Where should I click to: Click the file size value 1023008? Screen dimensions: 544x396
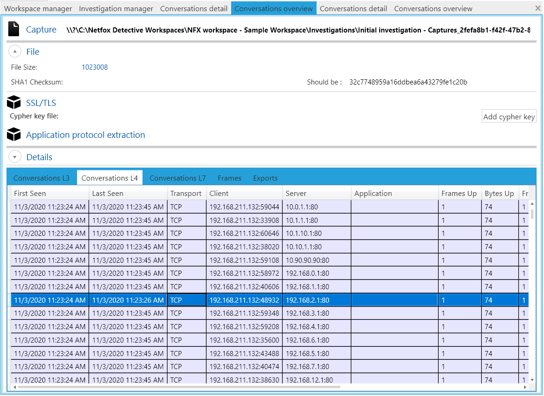pos(95,67)
